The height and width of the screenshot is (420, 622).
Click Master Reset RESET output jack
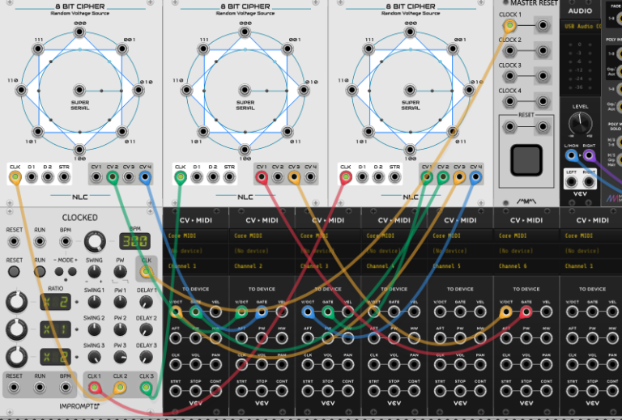[x=543, y=127]
